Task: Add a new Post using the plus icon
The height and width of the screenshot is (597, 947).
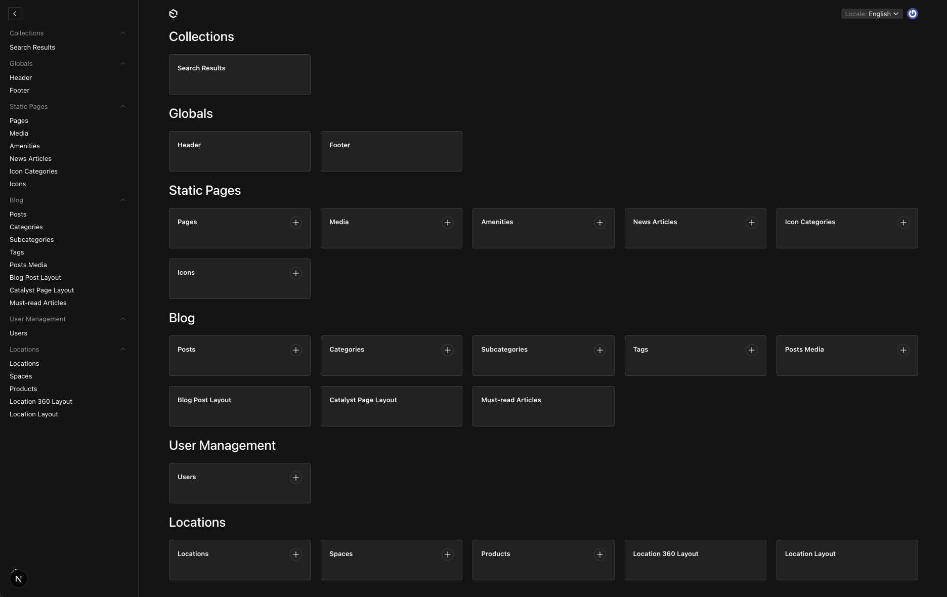Action: point(296,350)
